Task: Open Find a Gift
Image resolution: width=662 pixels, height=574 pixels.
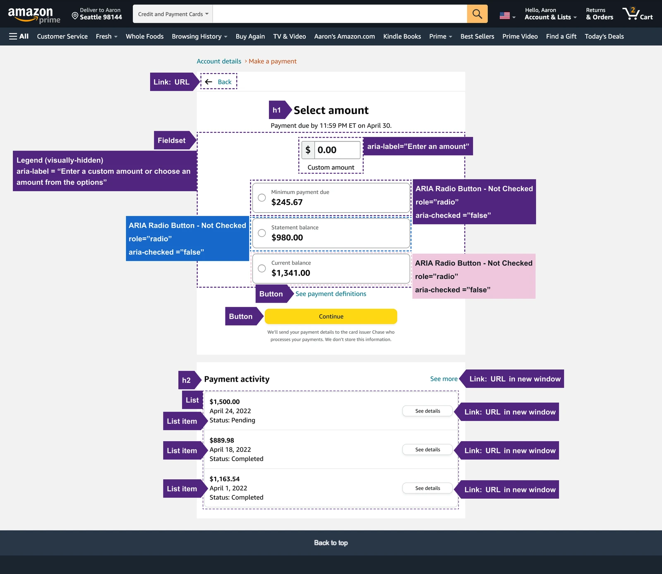Action: [561, 36]
